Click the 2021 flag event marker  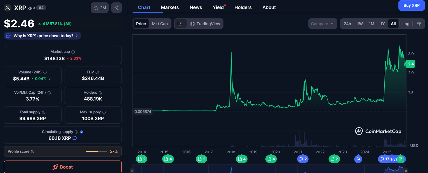tap(303, 159)
